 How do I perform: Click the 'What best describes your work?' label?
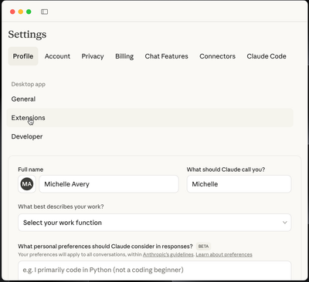(61, 206)
